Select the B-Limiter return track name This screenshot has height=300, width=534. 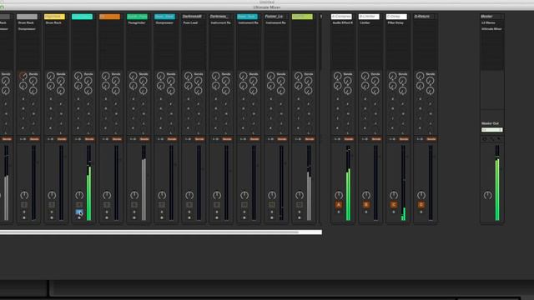(369, 17)
